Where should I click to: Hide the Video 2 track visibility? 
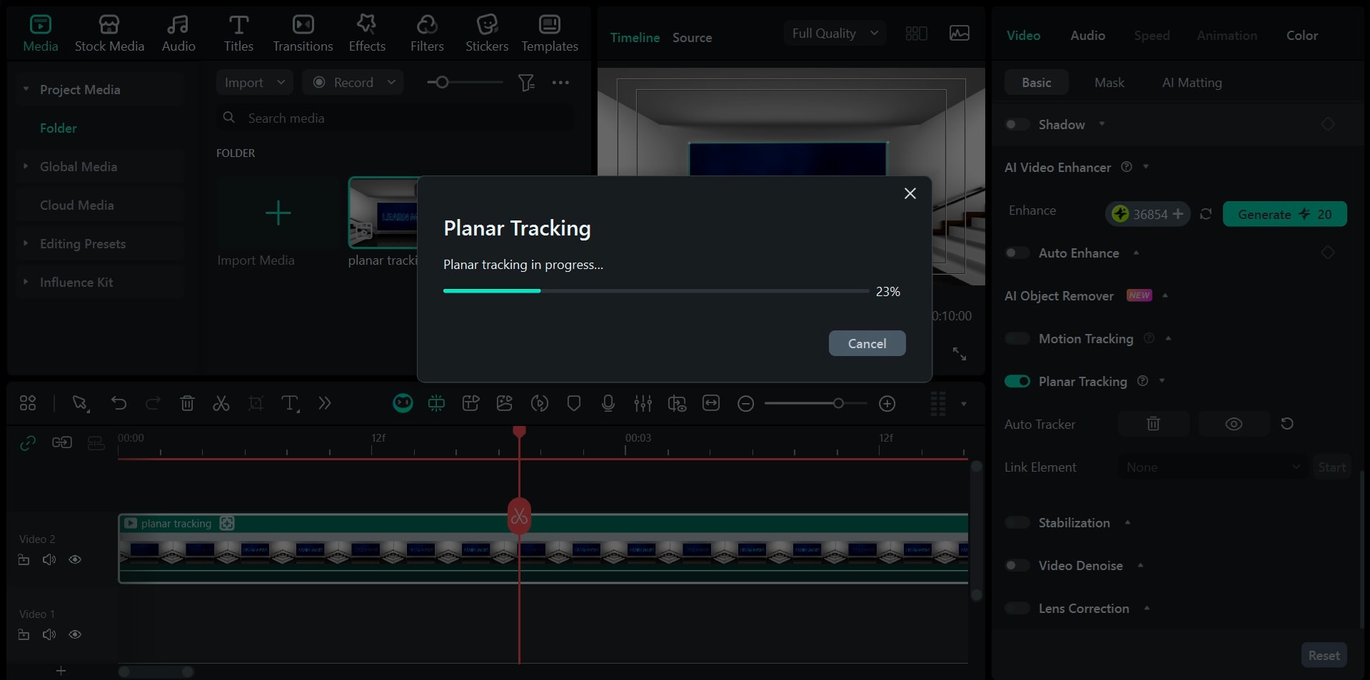point(75,559)
